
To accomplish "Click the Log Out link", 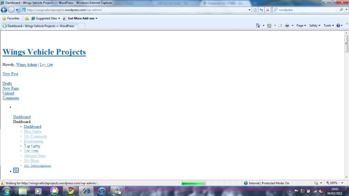I will [x=46, y=65].
